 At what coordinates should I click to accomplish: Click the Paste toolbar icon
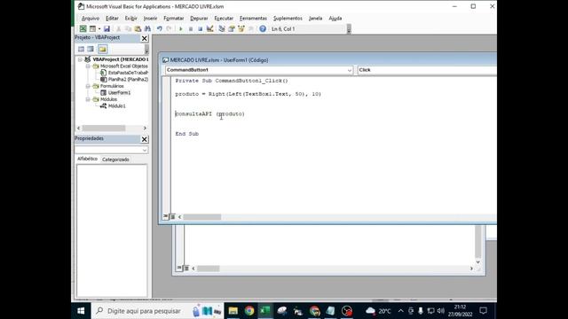click(x=138, y=28)
